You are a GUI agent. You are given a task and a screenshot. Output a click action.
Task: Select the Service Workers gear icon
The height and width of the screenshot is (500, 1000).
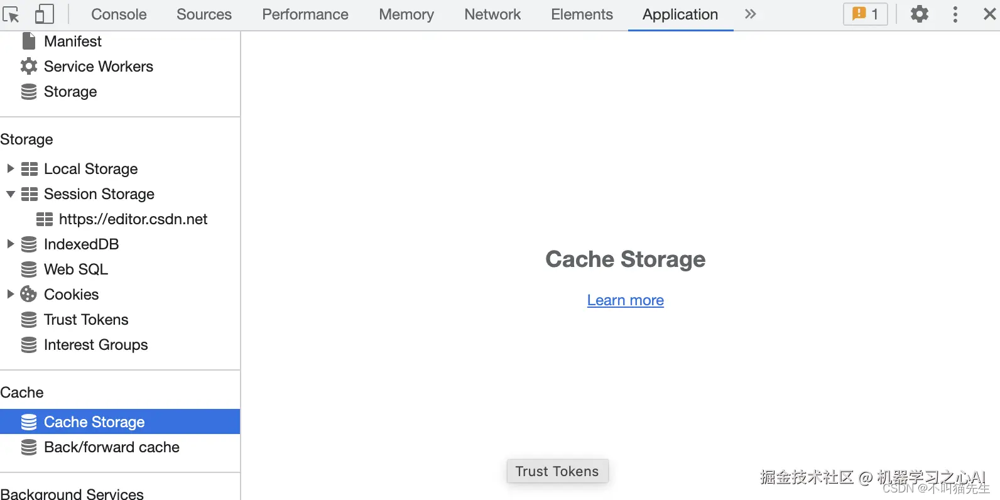(29, 67)
